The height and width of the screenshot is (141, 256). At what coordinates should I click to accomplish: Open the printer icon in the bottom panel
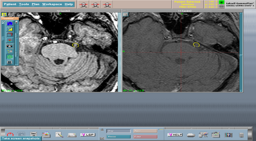190,135
